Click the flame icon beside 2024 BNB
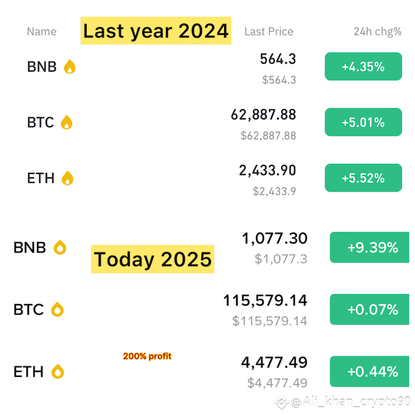415x415 pixels. pos(70,67)
